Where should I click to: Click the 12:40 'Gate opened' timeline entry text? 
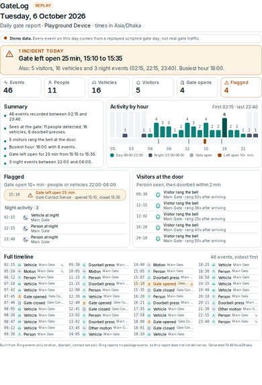pyautogui.click(x=99, y=303)
